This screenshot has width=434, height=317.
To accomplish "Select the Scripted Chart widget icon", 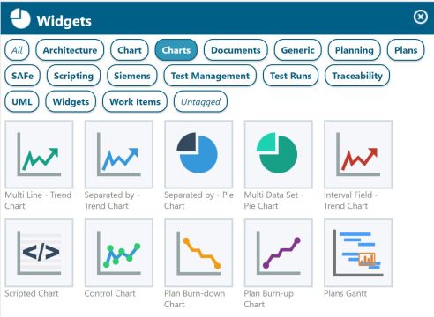I will coord(39,253).
